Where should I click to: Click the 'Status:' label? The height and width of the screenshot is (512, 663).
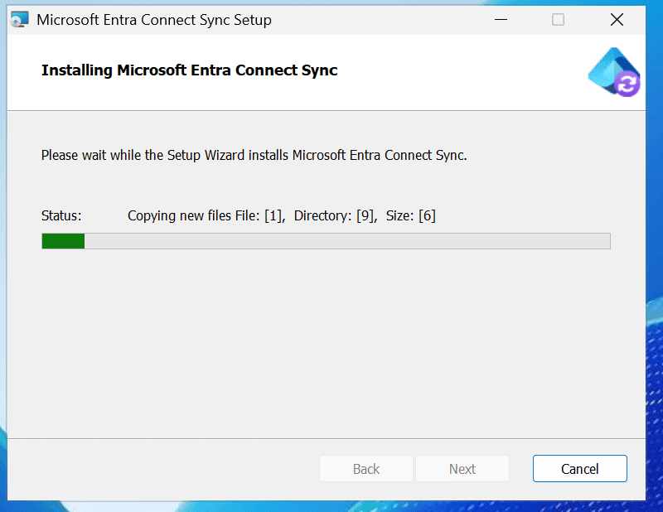[x=61, y=215]
